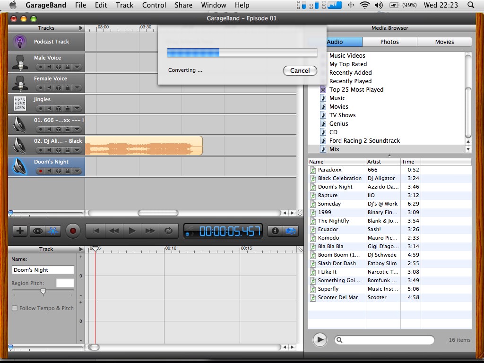
Task: Toggle the cycle region button
Action: coord(168,231)
